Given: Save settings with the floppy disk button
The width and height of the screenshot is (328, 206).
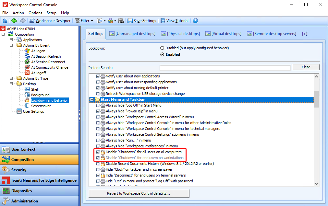Looking at the screenshot, I should pos(142,21).
